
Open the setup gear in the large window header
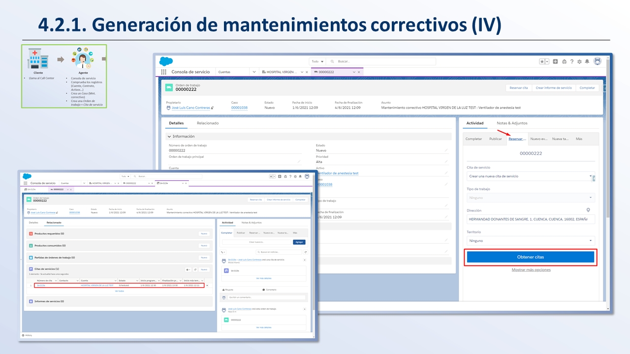(579, 61)
